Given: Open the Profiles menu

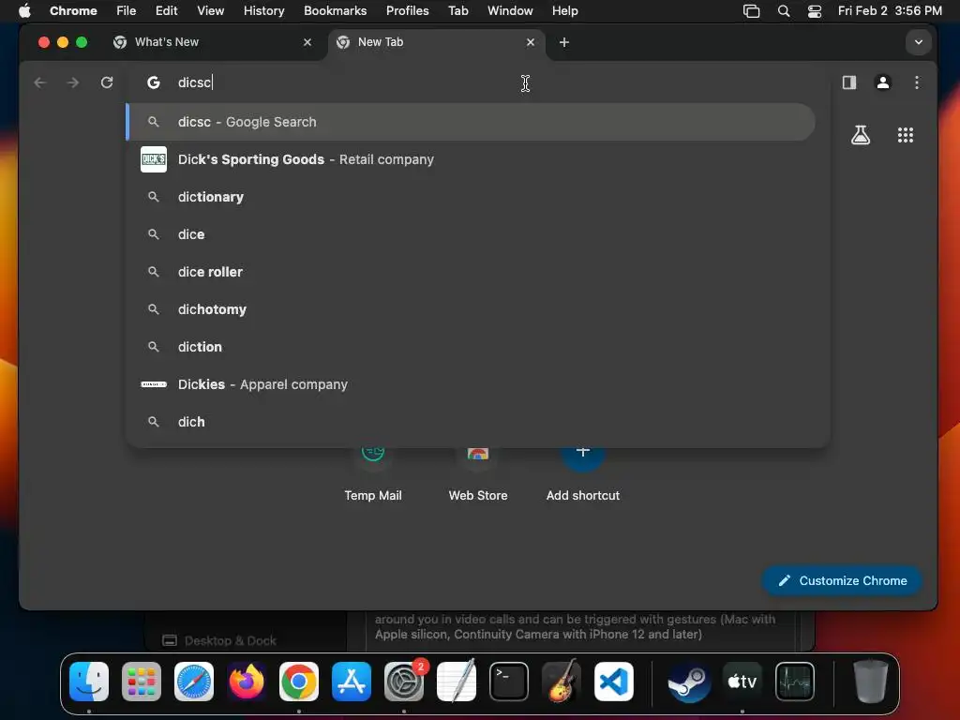Looking at the screenshot, I should [x=407, y=10].
